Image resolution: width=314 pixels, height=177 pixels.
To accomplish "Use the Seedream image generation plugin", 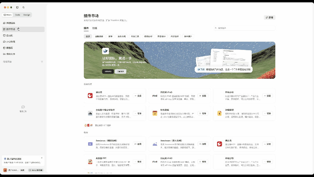I will [x=203, y=144].
